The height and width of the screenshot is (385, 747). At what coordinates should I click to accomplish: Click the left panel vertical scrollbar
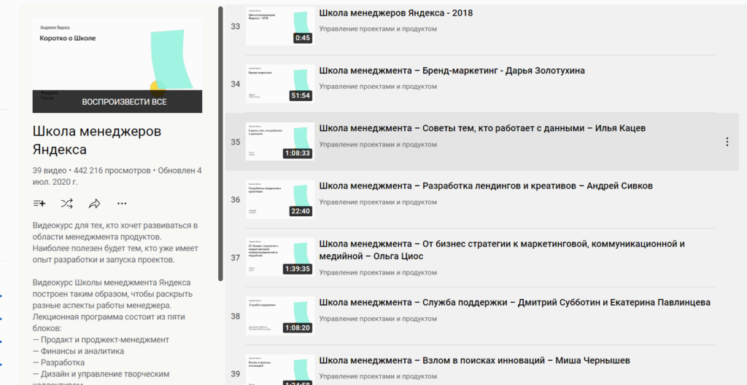point(220,143)
